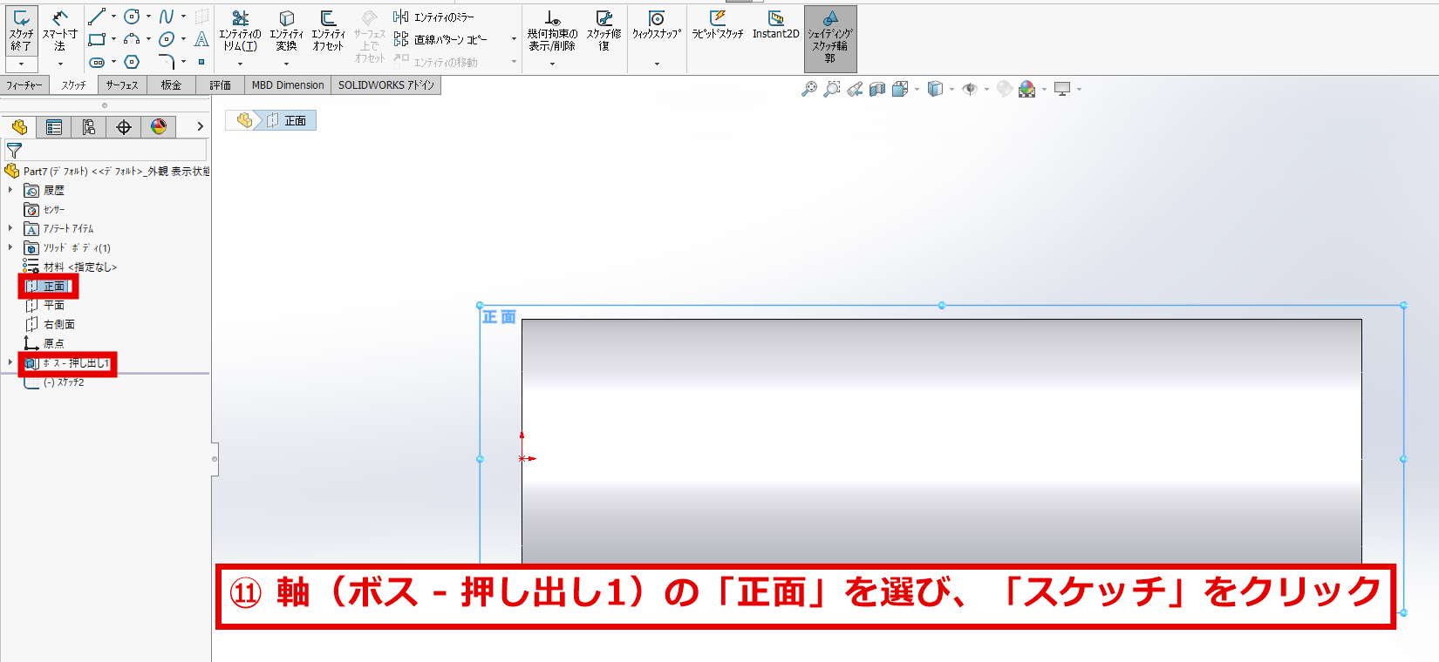Click エンティティのトリム (Trim Entities)

pyautogui.click(x=240, y=32)
